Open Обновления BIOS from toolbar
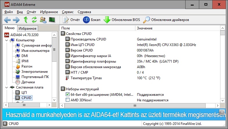Viewport: 228px width, 129px height. click(x=122, y=20)
